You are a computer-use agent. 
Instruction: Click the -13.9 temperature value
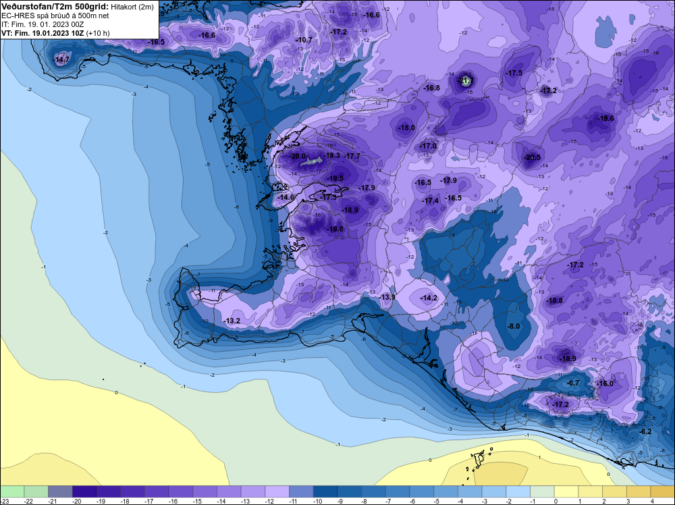387,298
